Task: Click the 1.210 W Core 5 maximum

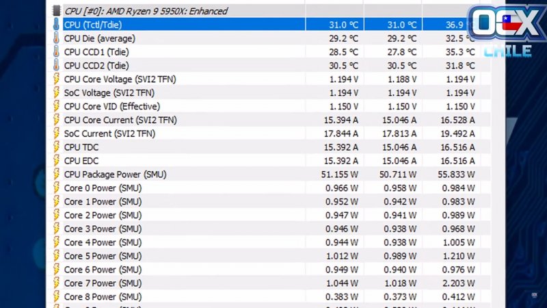Action: click(x=458, y=256)
